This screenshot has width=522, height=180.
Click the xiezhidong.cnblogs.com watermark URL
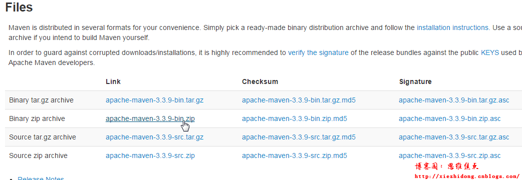(x=467, y=176)
